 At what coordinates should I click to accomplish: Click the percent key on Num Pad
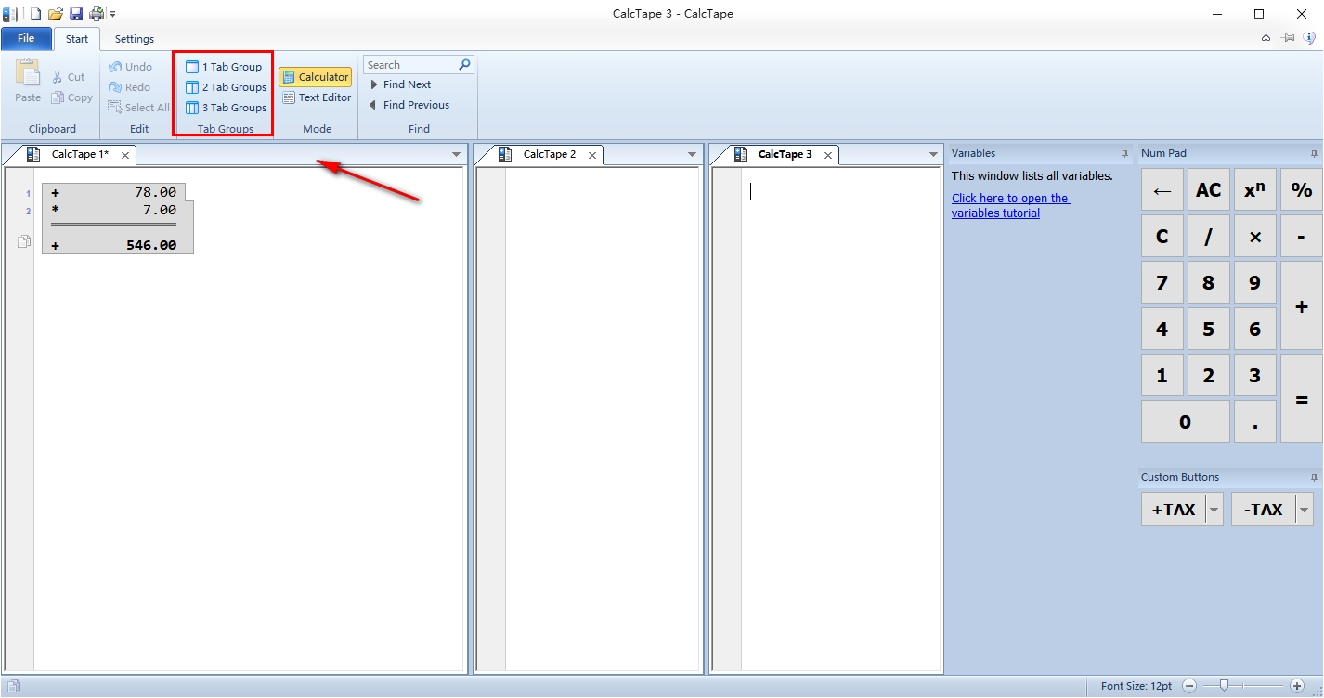pos(1302,189)
